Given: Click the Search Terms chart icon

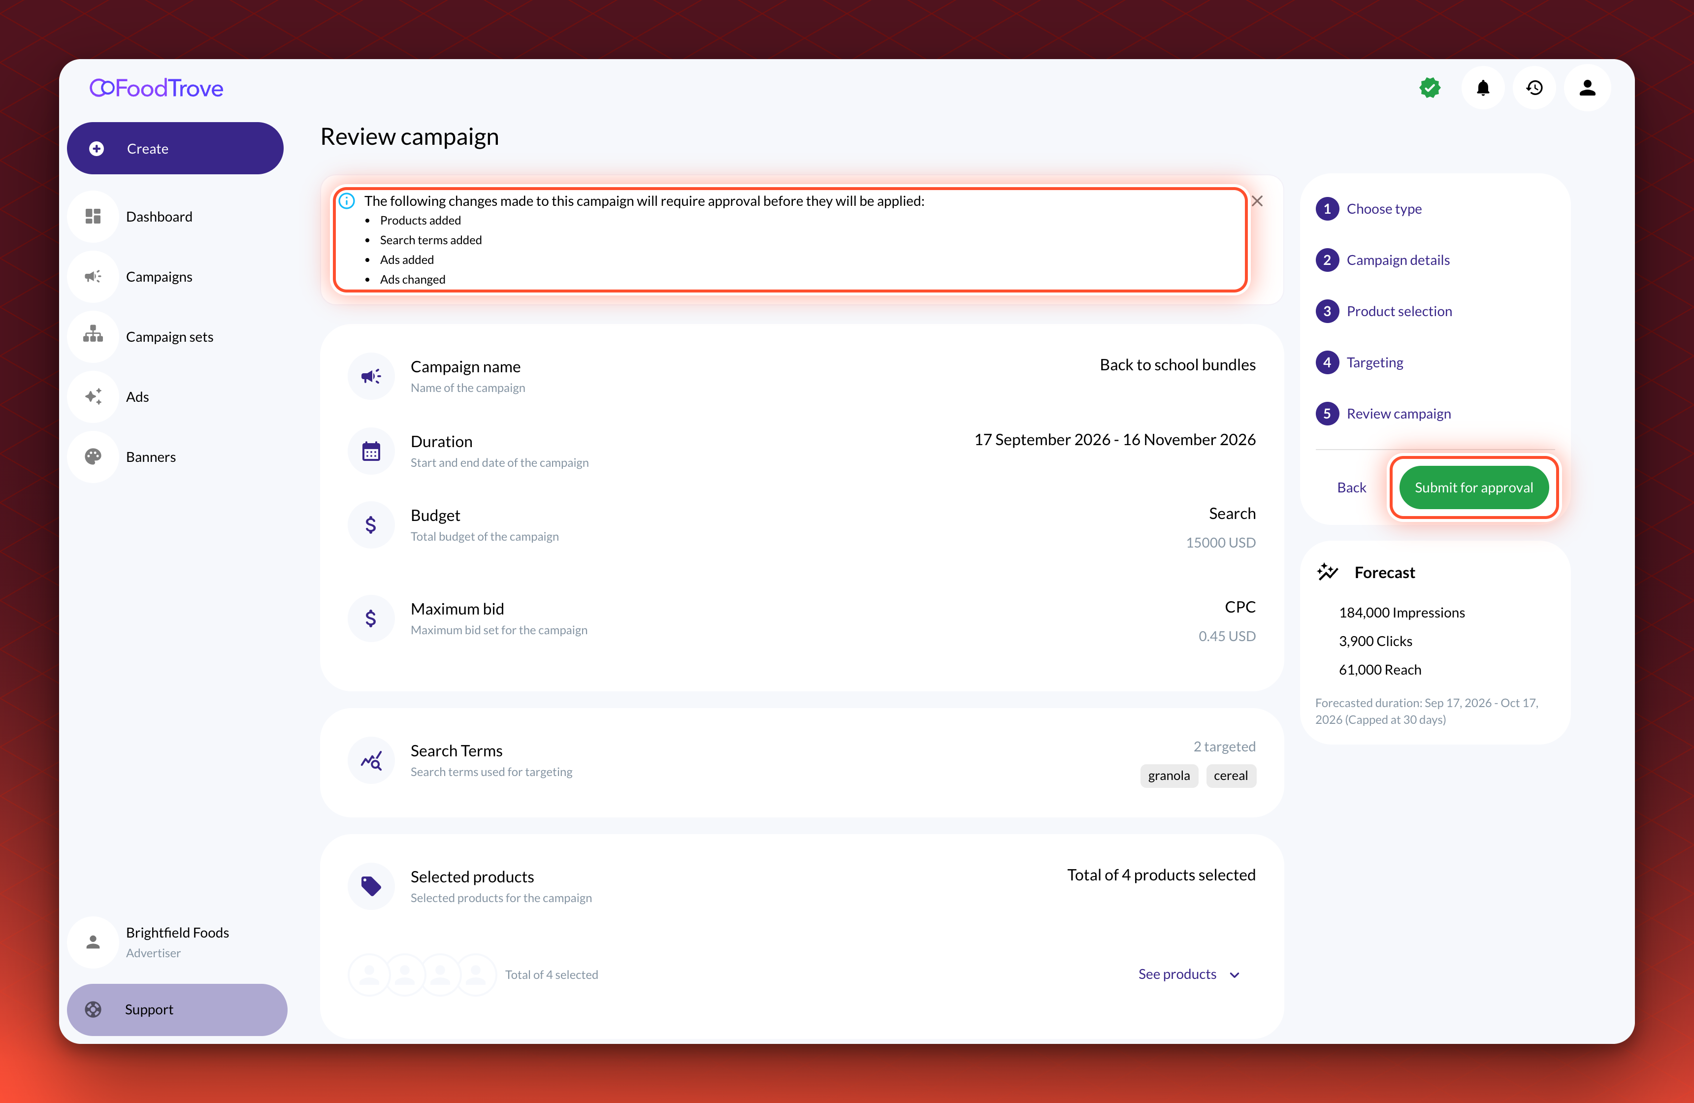Looking at the screenshot, I should [x=371, y=761].
